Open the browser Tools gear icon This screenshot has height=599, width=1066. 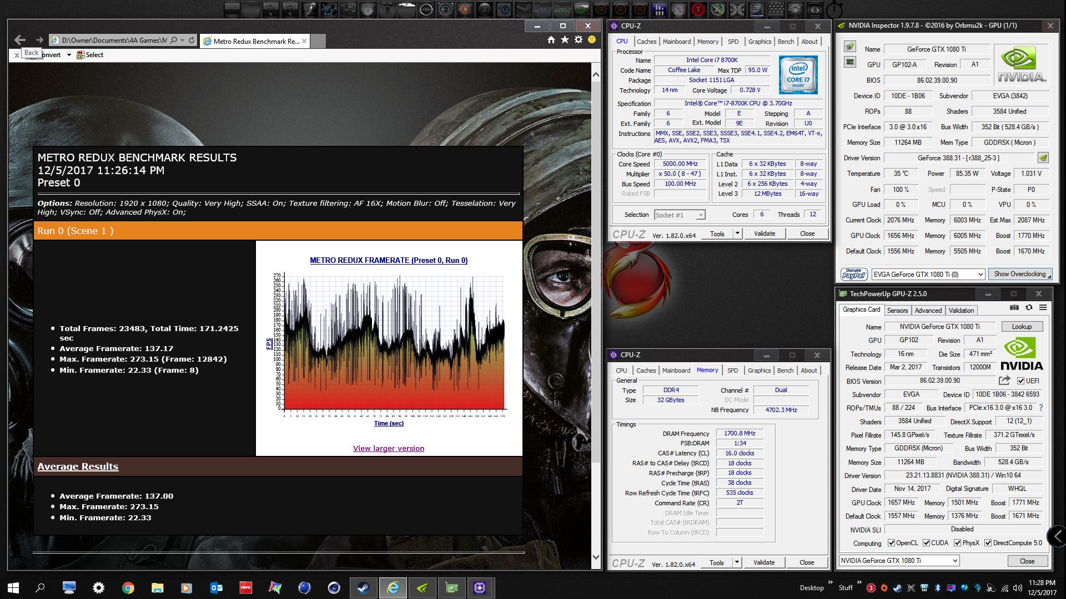579,40
